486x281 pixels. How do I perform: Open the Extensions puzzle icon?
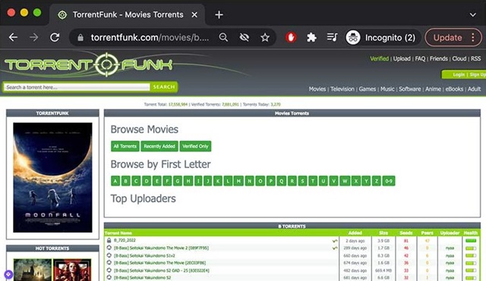[x=311, y=38]
